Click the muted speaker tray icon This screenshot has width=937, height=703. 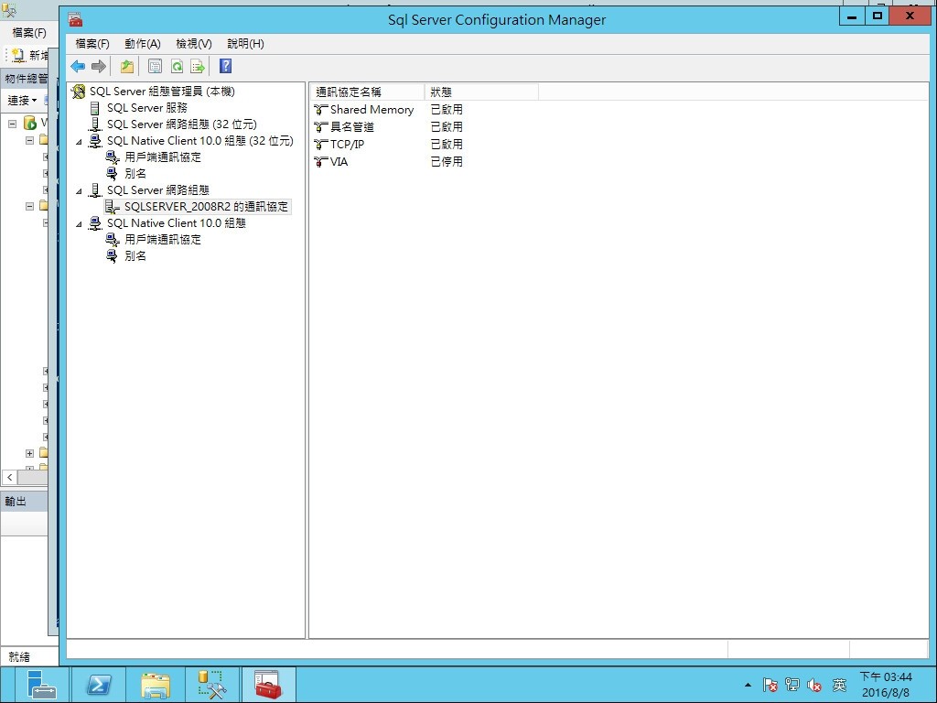click(813, 685)
